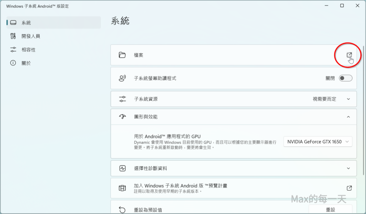Click the 加入 Windows 子系統 Android 版 預覽計畫 text
366x214 pixels.
coord(180,186)
